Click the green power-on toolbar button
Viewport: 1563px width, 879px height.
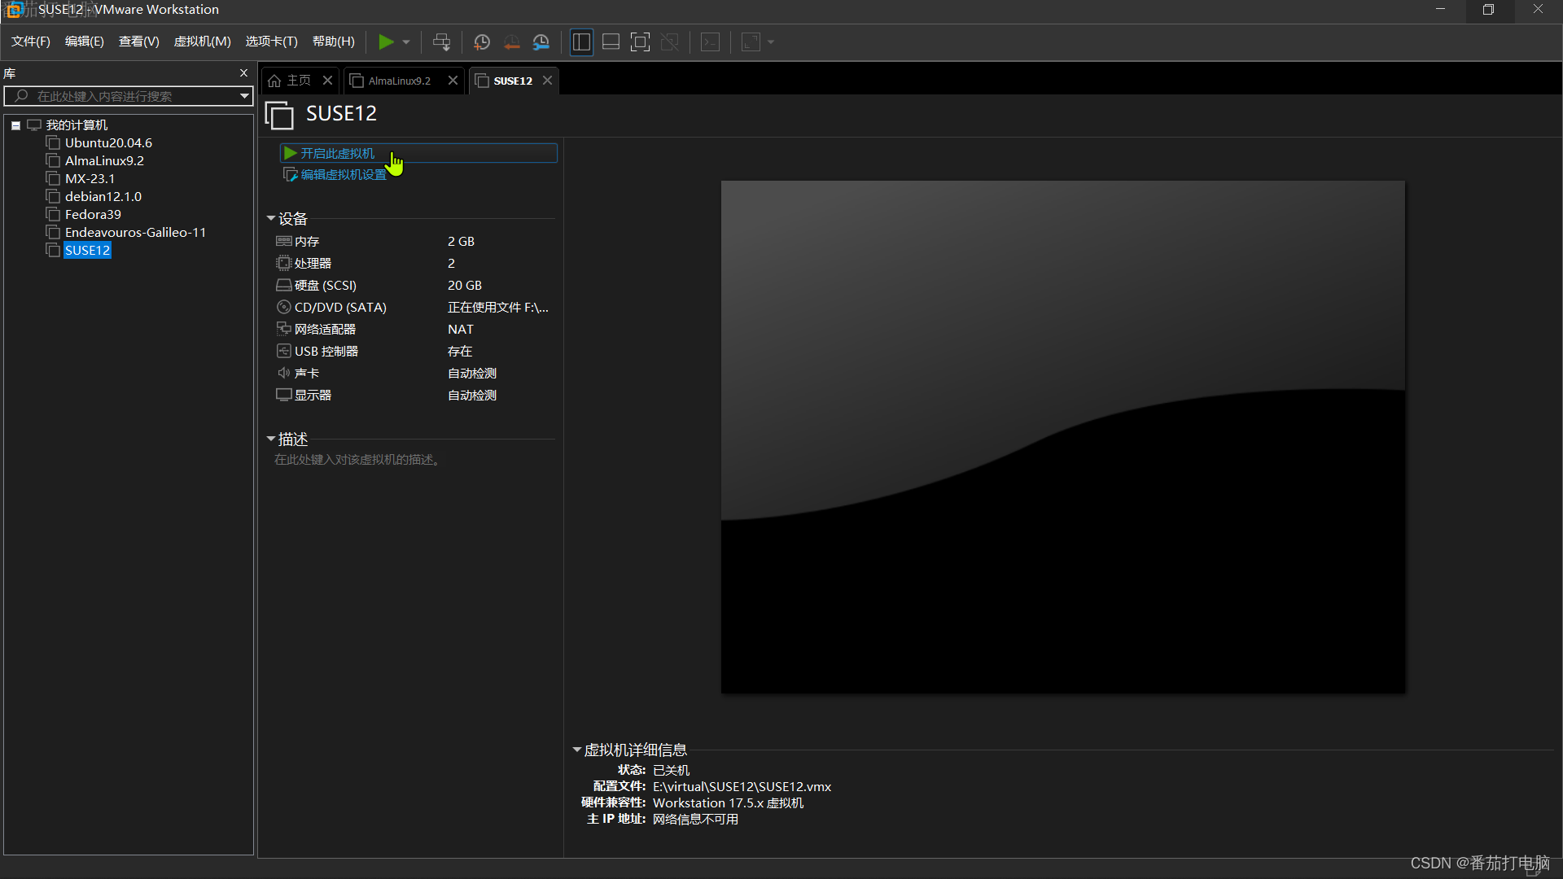click(386, 42)
